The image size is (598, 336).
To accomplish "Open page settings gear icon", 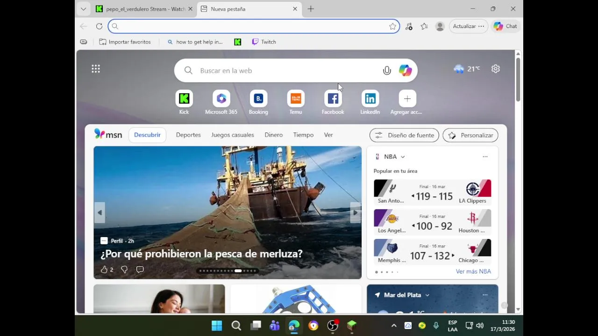I will coord(496,69).
